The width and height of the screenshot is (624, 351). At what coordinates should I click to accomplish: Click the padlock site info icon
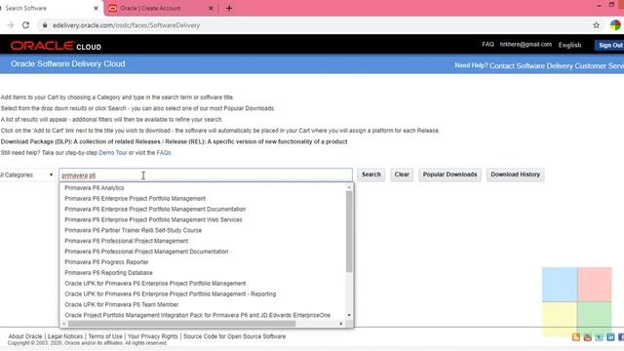point(45,25)
